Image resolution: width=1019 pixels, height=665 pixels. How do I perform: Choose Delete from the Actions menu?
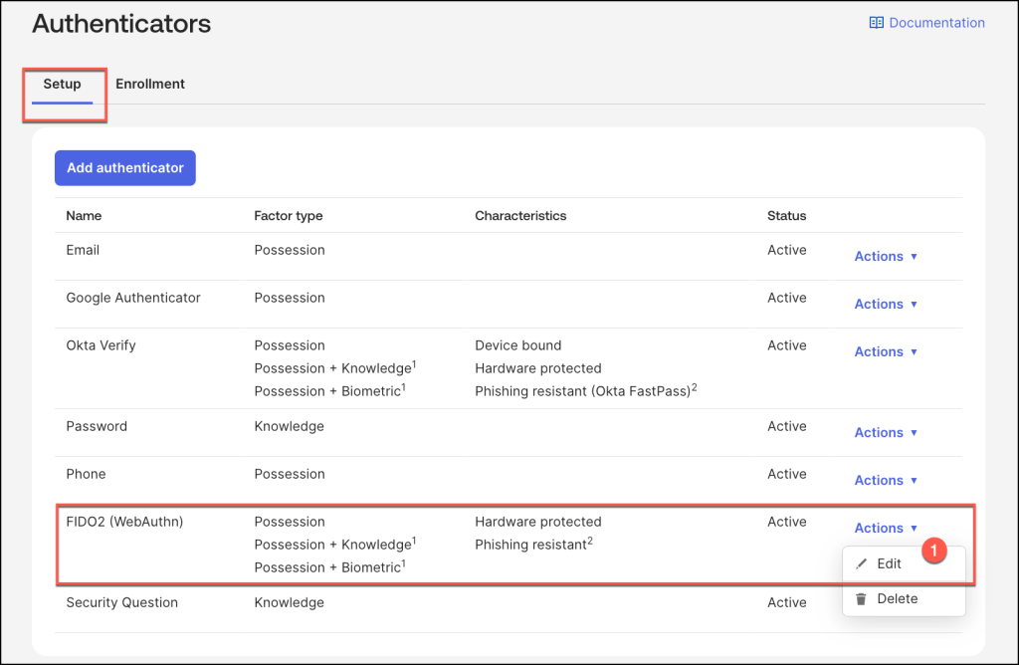pyautogui.click(x=897, y=599)
